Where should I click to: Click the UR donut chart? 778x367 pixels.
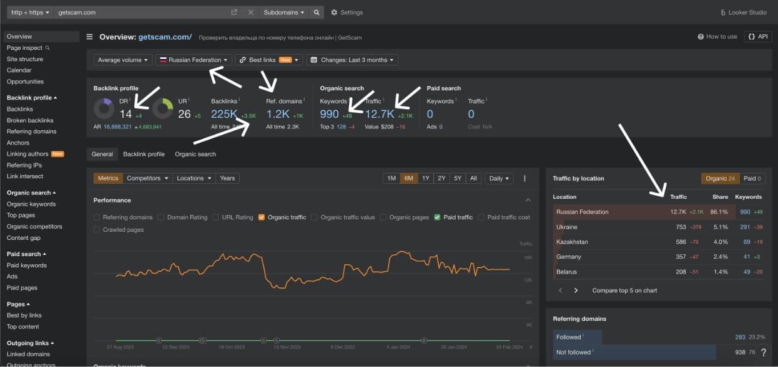coord(162,108)
